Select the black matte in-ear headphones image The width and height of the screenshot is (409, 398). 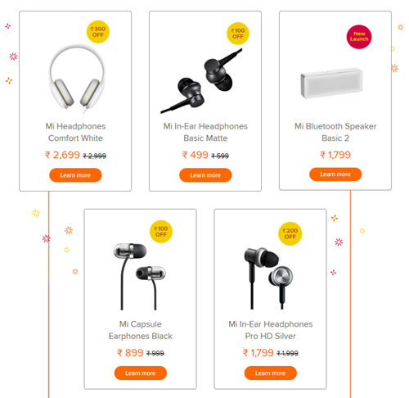point(202,81)
